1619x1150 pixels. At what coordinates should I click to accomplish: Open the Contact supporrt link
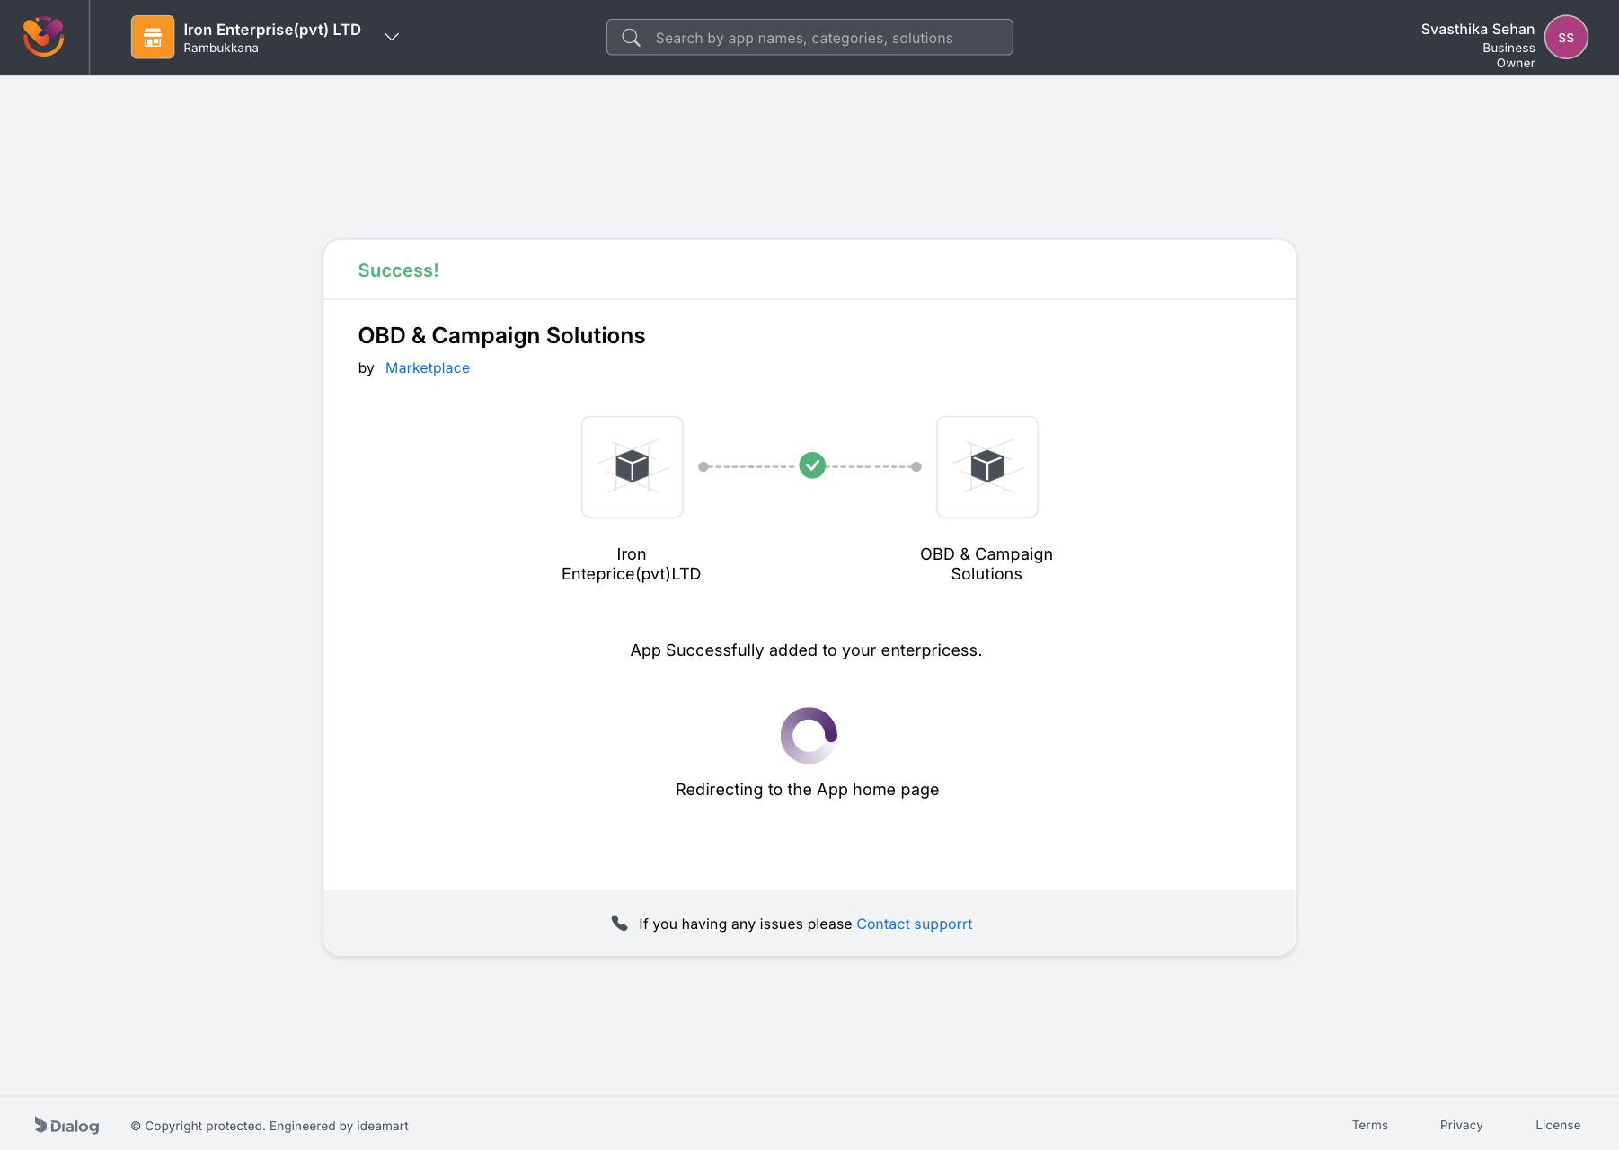click(914, 924)
